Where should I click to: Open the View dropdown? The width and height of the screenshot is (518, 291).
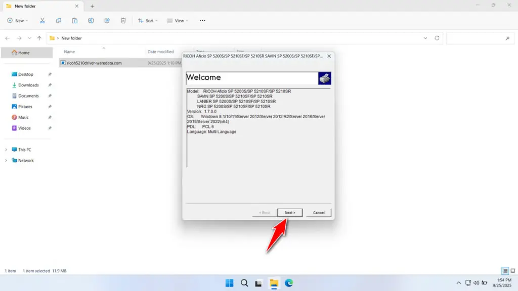click(x=178, y=20)
